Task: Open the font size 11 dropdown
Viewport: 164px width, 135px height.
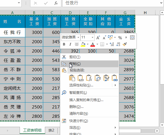Action: [92, 37]
